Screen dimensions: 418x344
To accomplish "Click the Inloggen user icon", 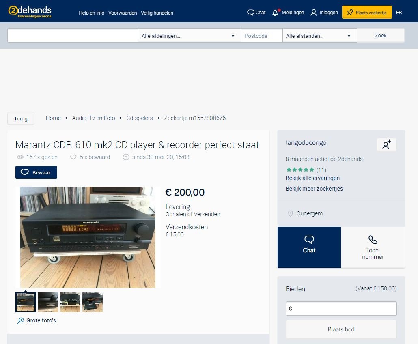I will 314,13.
